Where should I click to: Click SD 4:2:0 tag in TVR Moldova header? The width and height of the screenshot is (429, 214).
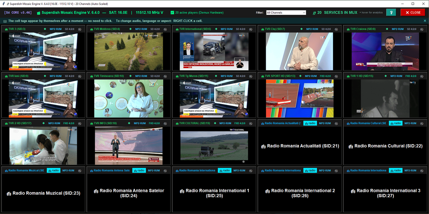click(156, 29)
